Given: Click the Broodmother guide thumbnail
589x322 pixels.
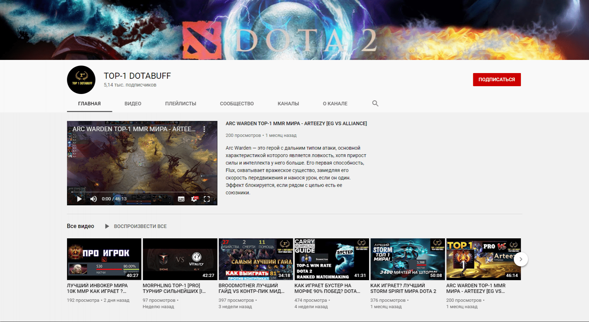Looking at the screenshot, I should point(256,259).
